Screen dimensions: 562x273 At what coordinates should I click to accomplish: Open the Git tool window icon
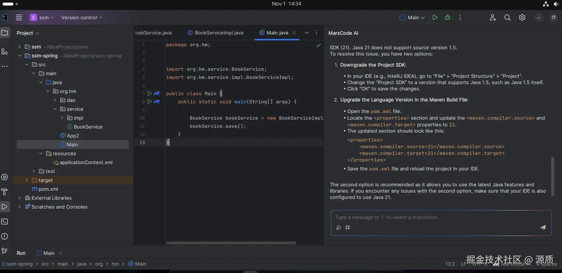click(x=4, y=251)
